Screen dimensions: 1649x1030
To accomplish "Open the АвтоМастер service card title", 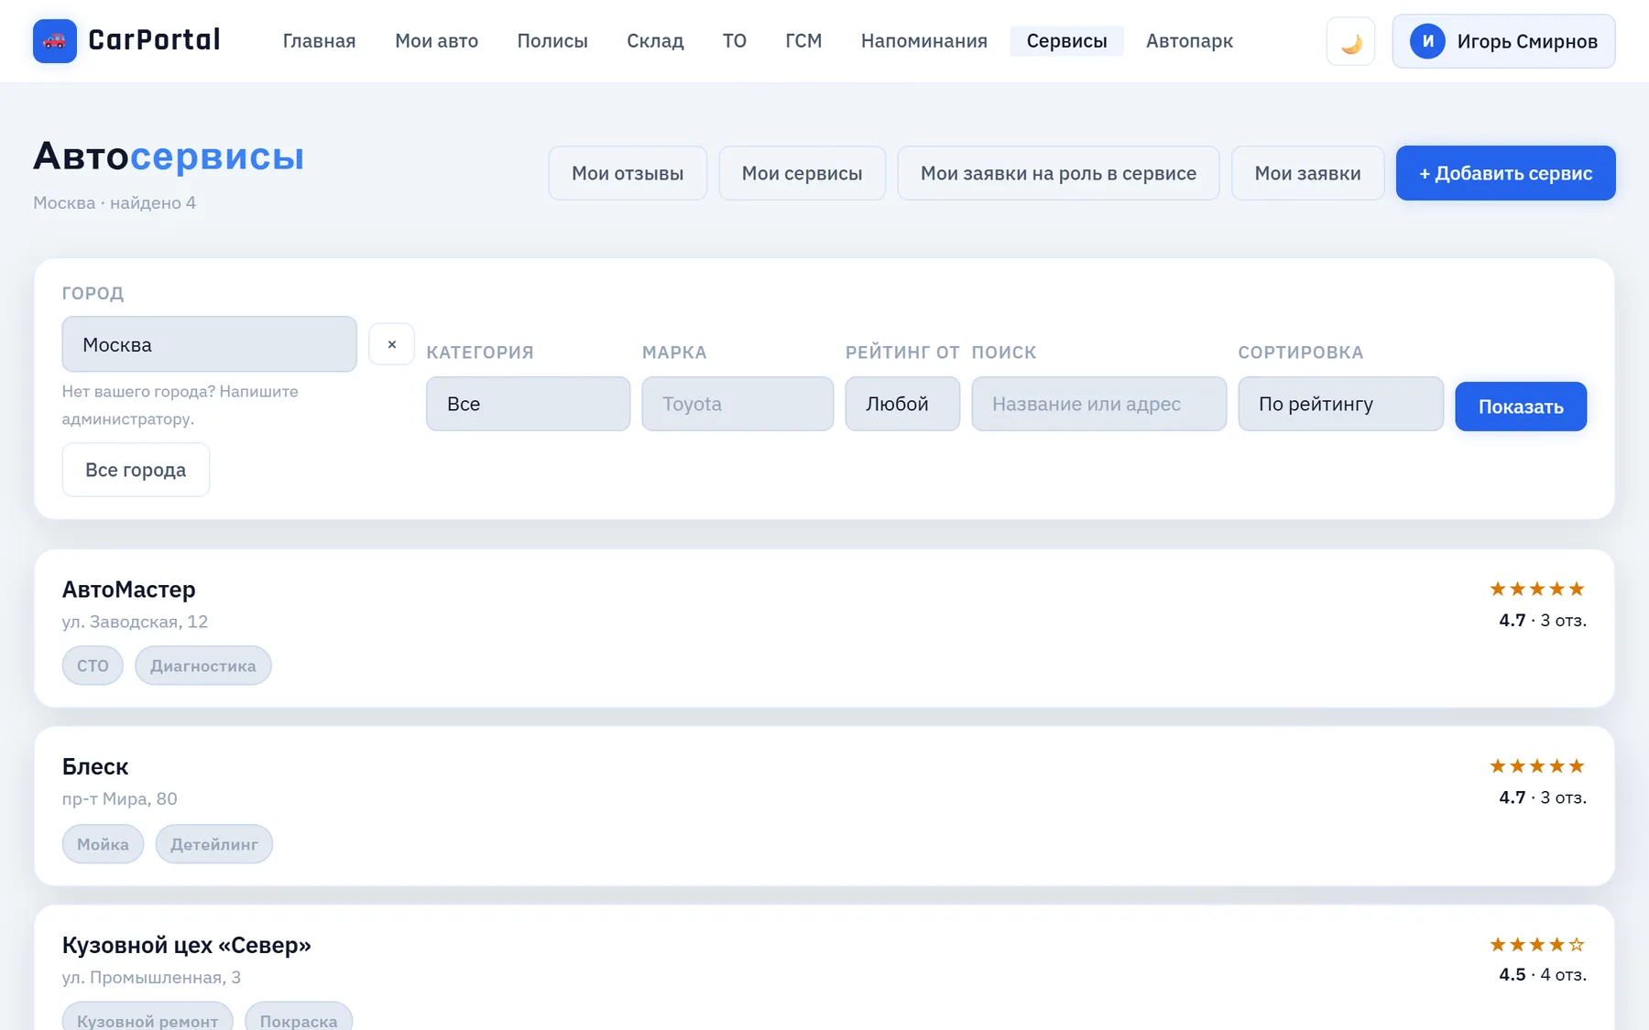I will point(128,590).
